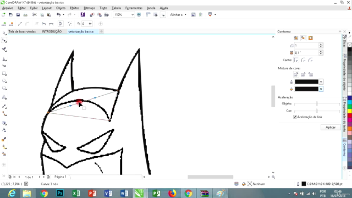Screen dimensions: 352x198
Task: Open the Arquivo menu
Action: tap(8, 8)
